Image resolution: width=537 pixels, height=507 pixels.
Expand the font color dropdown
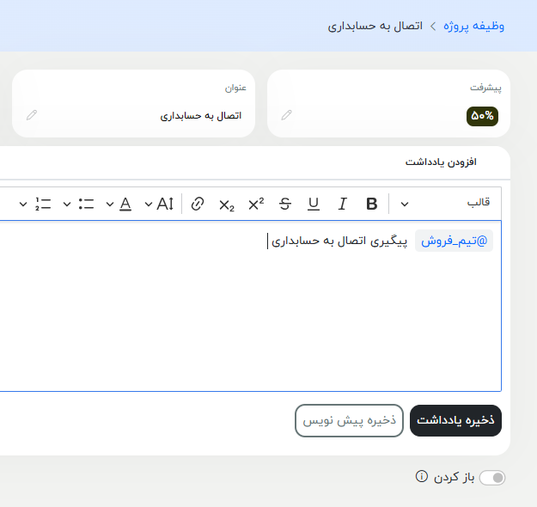(109, 204)
